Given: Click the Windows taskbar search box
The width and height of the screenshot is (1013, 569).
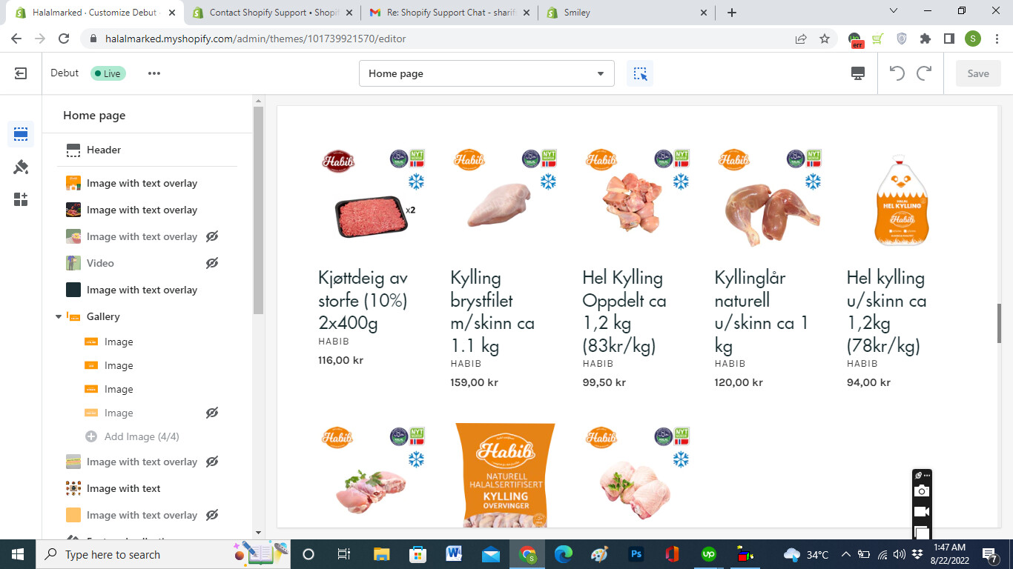Looking at the screenshot, I should [129, 554].
